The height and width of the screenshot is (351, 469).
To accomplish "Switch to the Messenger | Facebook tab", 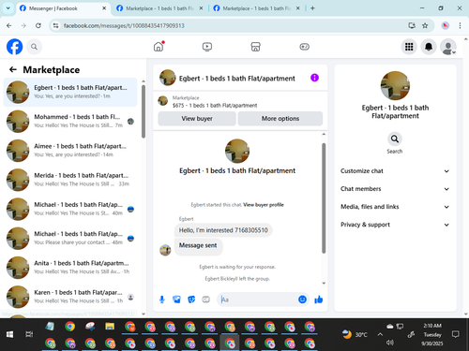I will (x=63, y=8).
